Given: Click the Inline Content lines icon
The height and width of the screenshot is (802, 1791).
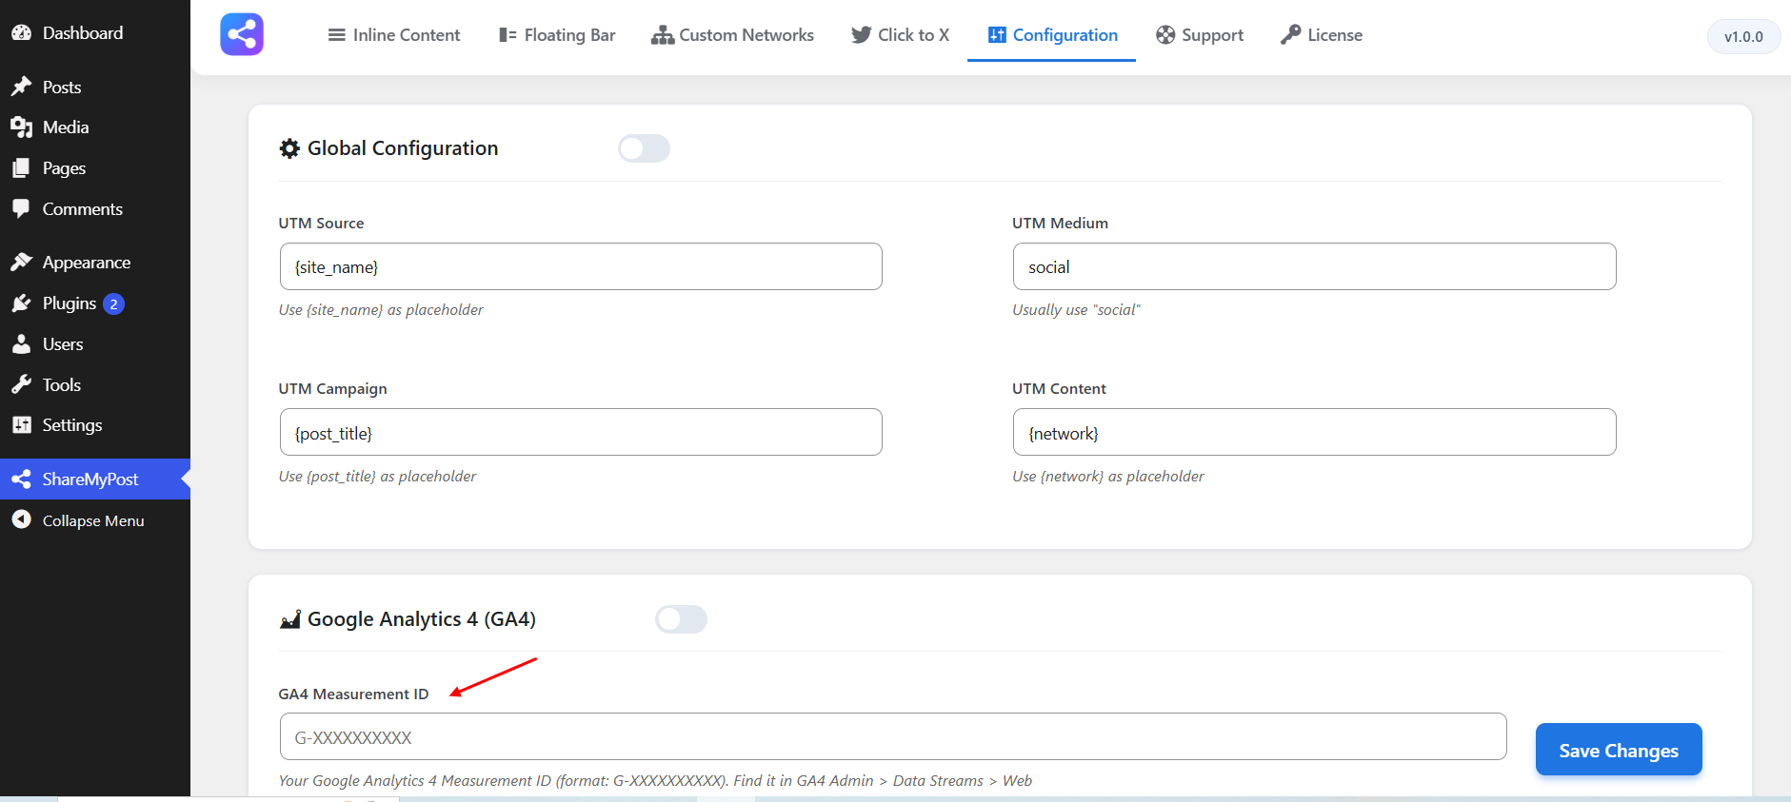Looking at the screenshot, I should point(336,35).
